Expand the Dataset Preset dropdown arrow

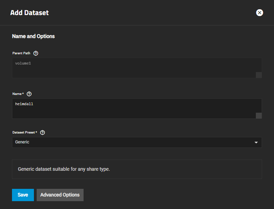click(256, 142)
